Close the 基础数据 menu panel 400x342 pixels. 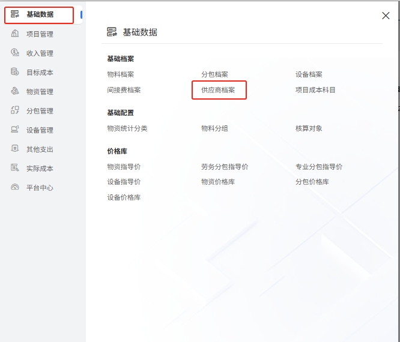pyautogui.click(x=386, y=16)
